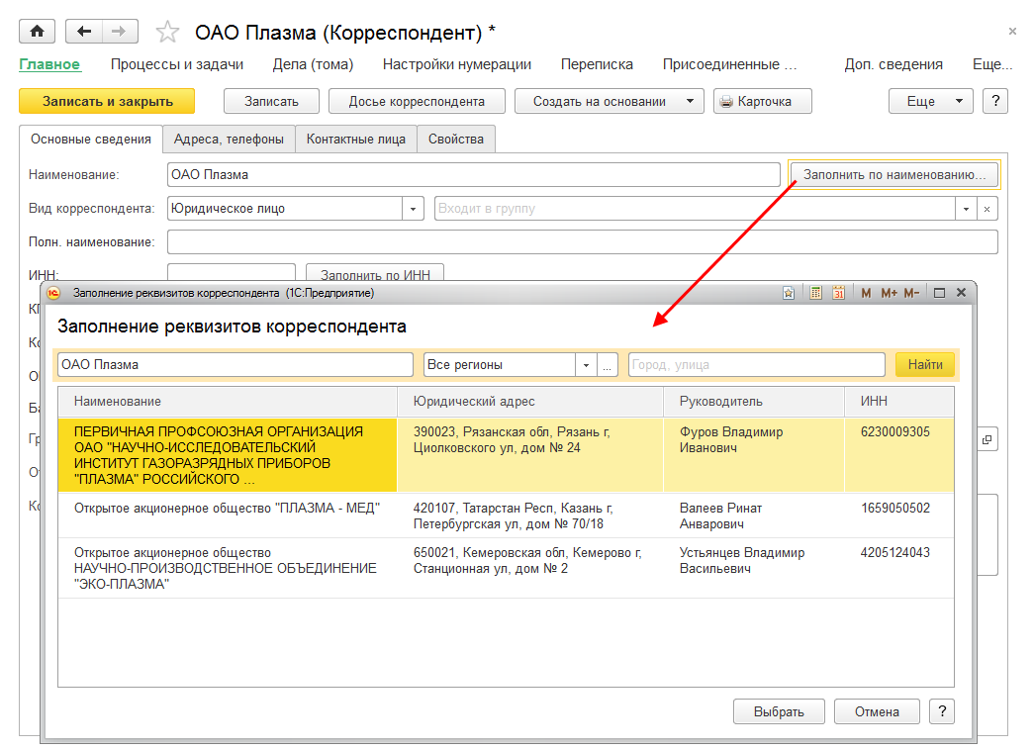
Task: Clear the Входит в группу field
Action: pyautogui.click(x=987, y=209)
